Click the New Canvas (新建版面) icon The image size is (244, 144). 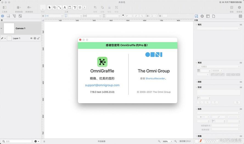19,7
